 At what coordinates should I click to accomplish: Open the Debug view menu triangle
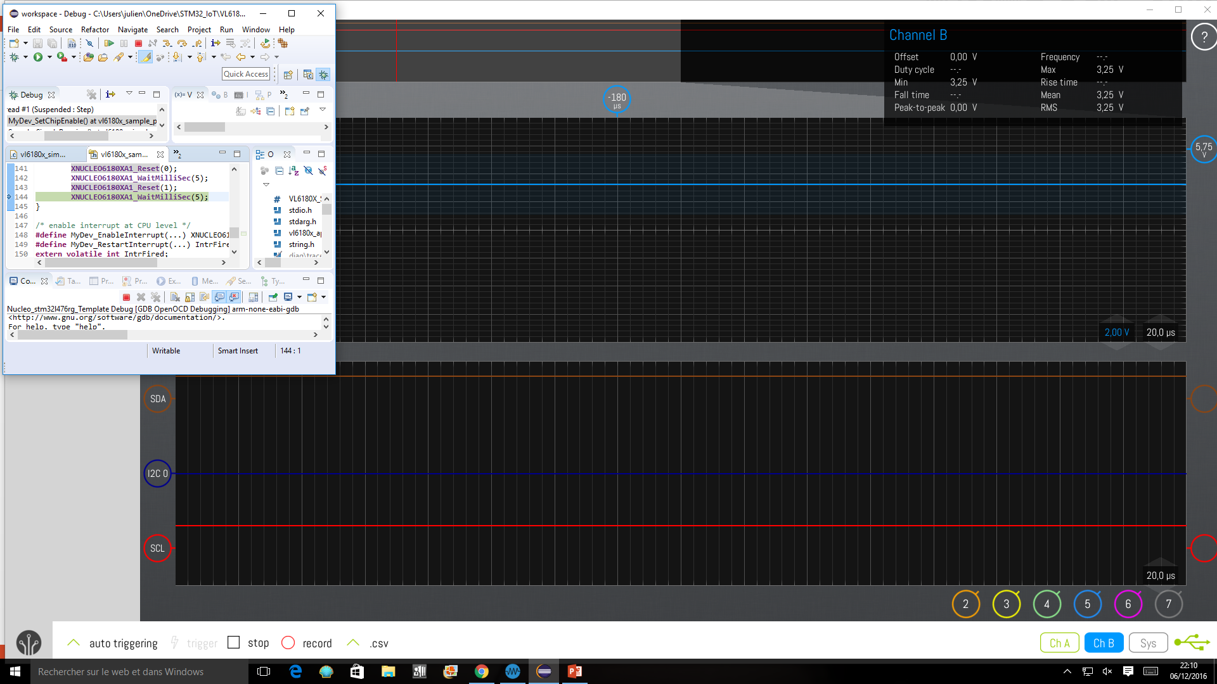point(129,93)
